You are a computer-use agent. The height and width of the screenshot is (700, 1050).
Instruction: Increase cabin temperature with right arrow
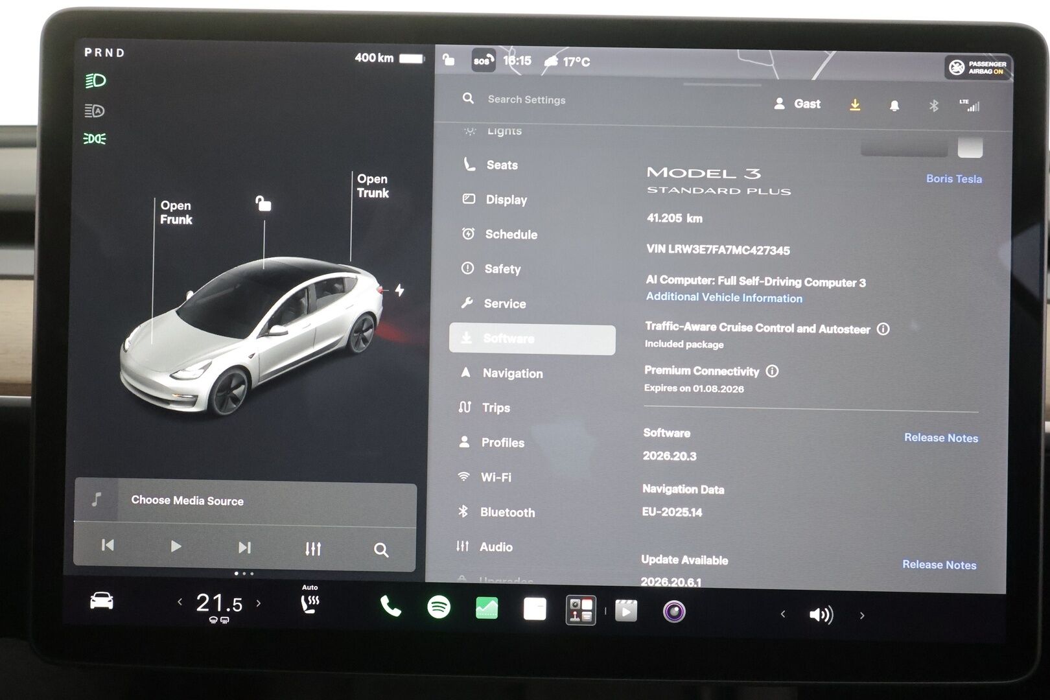[259, 603]
